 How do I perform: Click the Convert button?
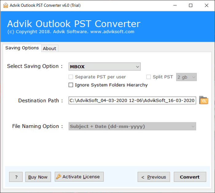point(190,177)
